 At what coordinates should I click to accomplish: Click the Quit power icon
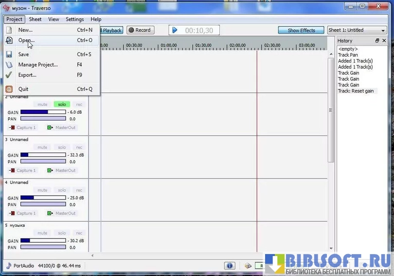coord(9,89)
